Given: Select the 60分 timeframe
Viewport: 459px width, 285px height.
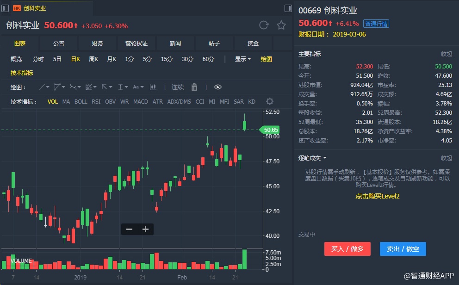Looking at the screenshot, I should [208, 59].
